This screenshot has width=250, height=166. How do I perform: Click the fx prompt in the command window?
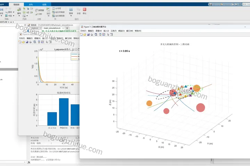pyautogui.click(x=29, y=162)
